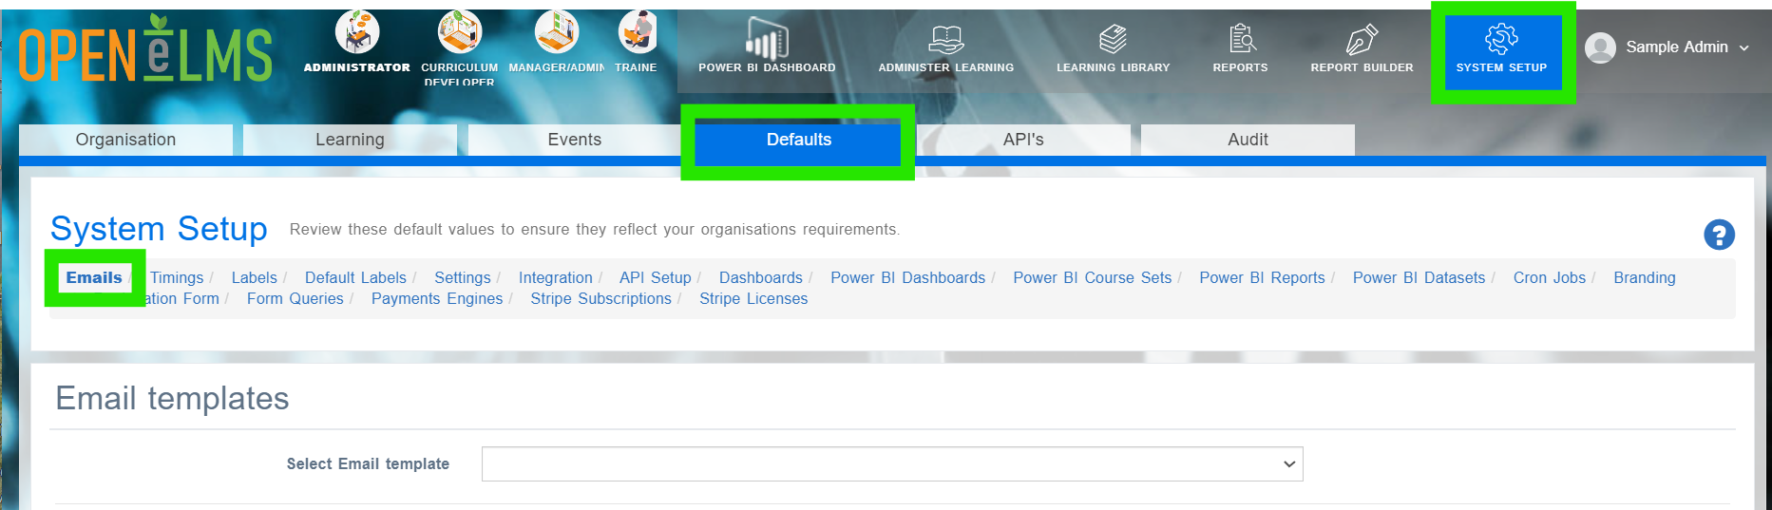Open the Select Email template dropdown
Image resolution: width=1772 pixels, height=510 pixels.
(x=892, y=463)
